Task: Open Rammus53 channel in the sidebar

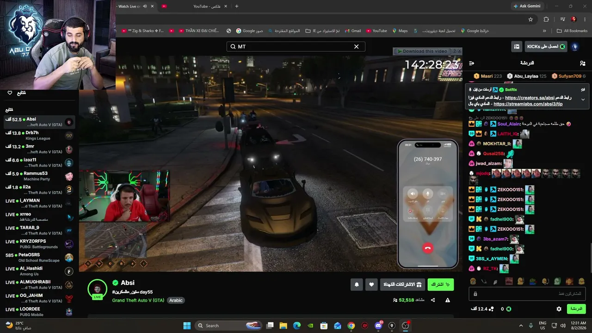Action: tap(39, 176)
